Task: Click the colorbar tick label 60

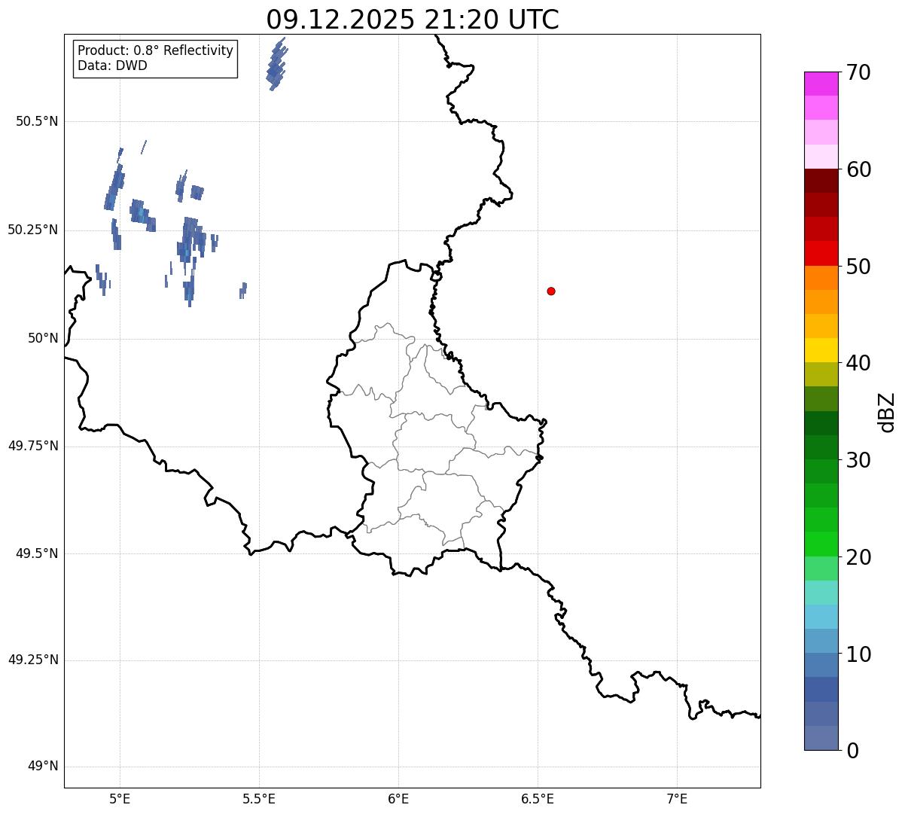Action: [859, 169]
